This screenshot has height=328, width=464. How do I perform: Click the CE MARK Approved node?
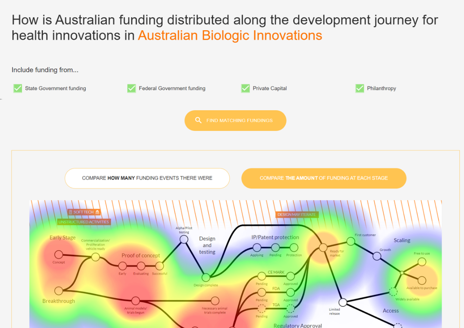point(290,276)
